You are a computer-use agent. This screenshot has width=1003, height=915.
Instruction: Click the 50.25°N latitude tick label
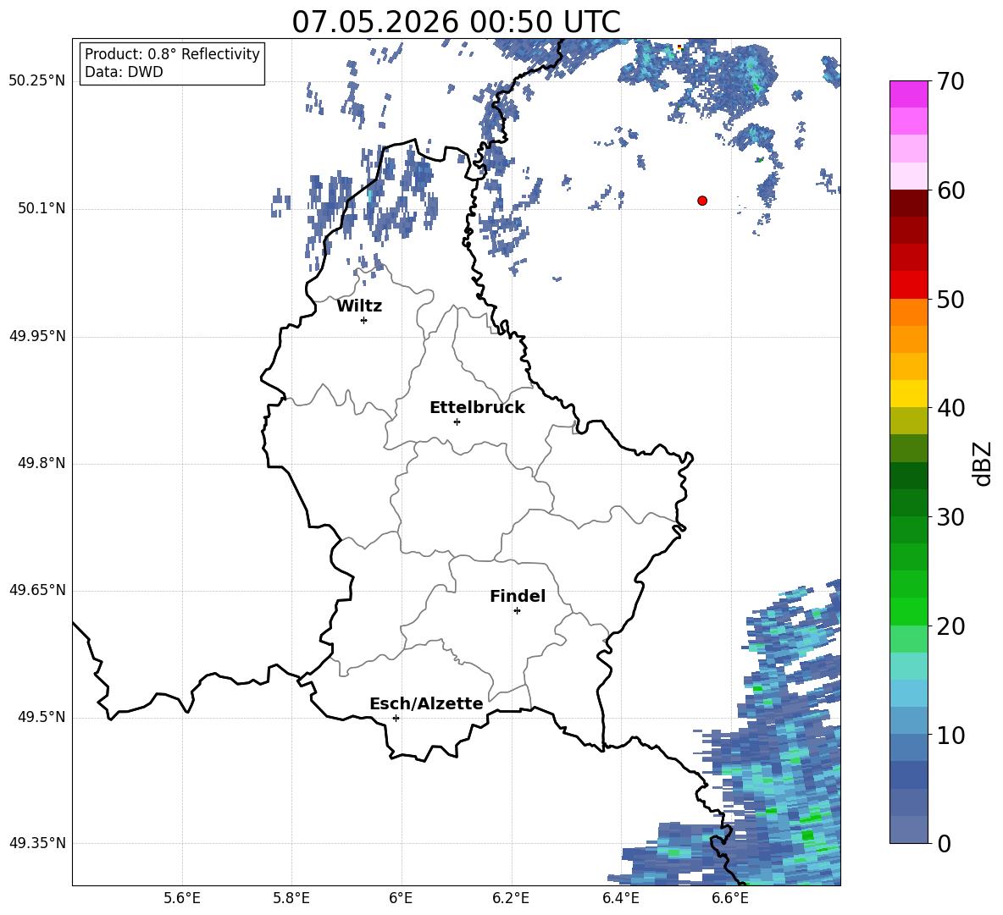click(37, 81)
